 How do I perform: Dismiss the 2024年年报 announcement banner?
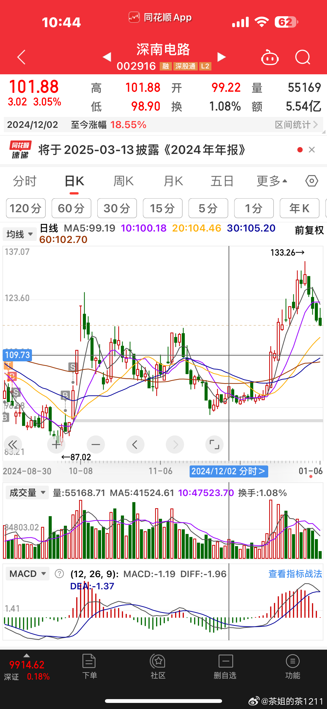312,150
